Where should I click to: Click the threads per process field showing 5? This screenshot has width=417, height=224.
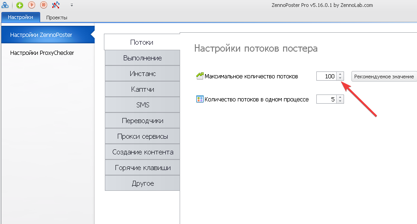coord(326,99)
